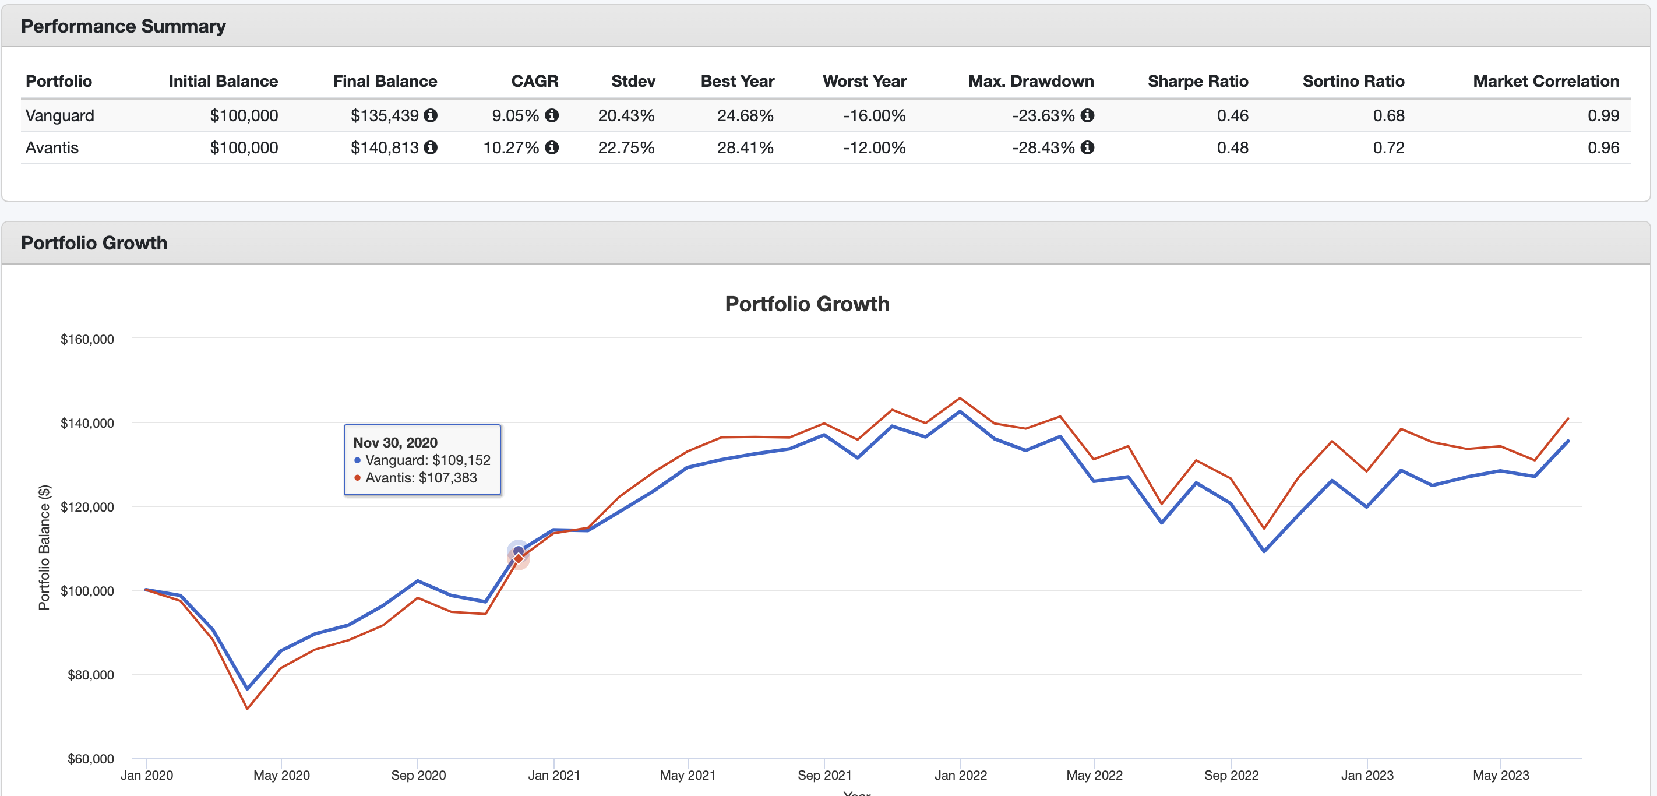Click info icon beside Vanguard -23.63% drawdown
The image size is (1657, 796).
1087,115
